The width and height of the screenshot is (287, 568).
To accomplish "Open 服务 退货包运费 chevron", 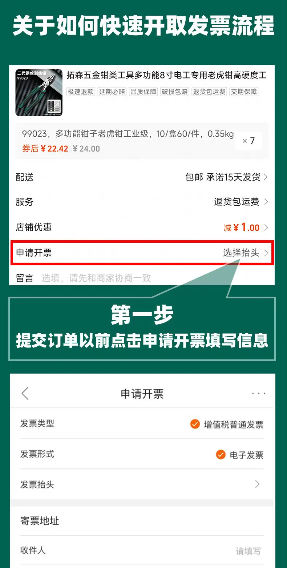I will point(266,202).
